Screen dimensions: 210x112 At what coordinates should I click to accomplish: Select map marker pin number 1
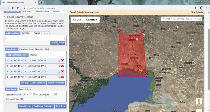(143, 32)
